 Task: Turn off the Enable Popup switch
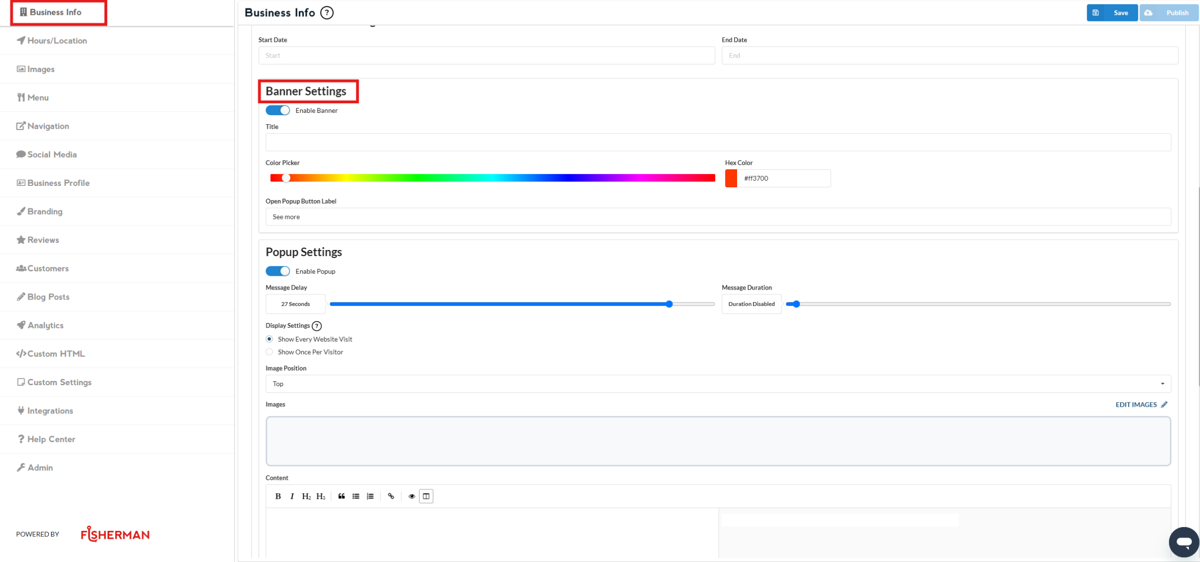(278, 271)
